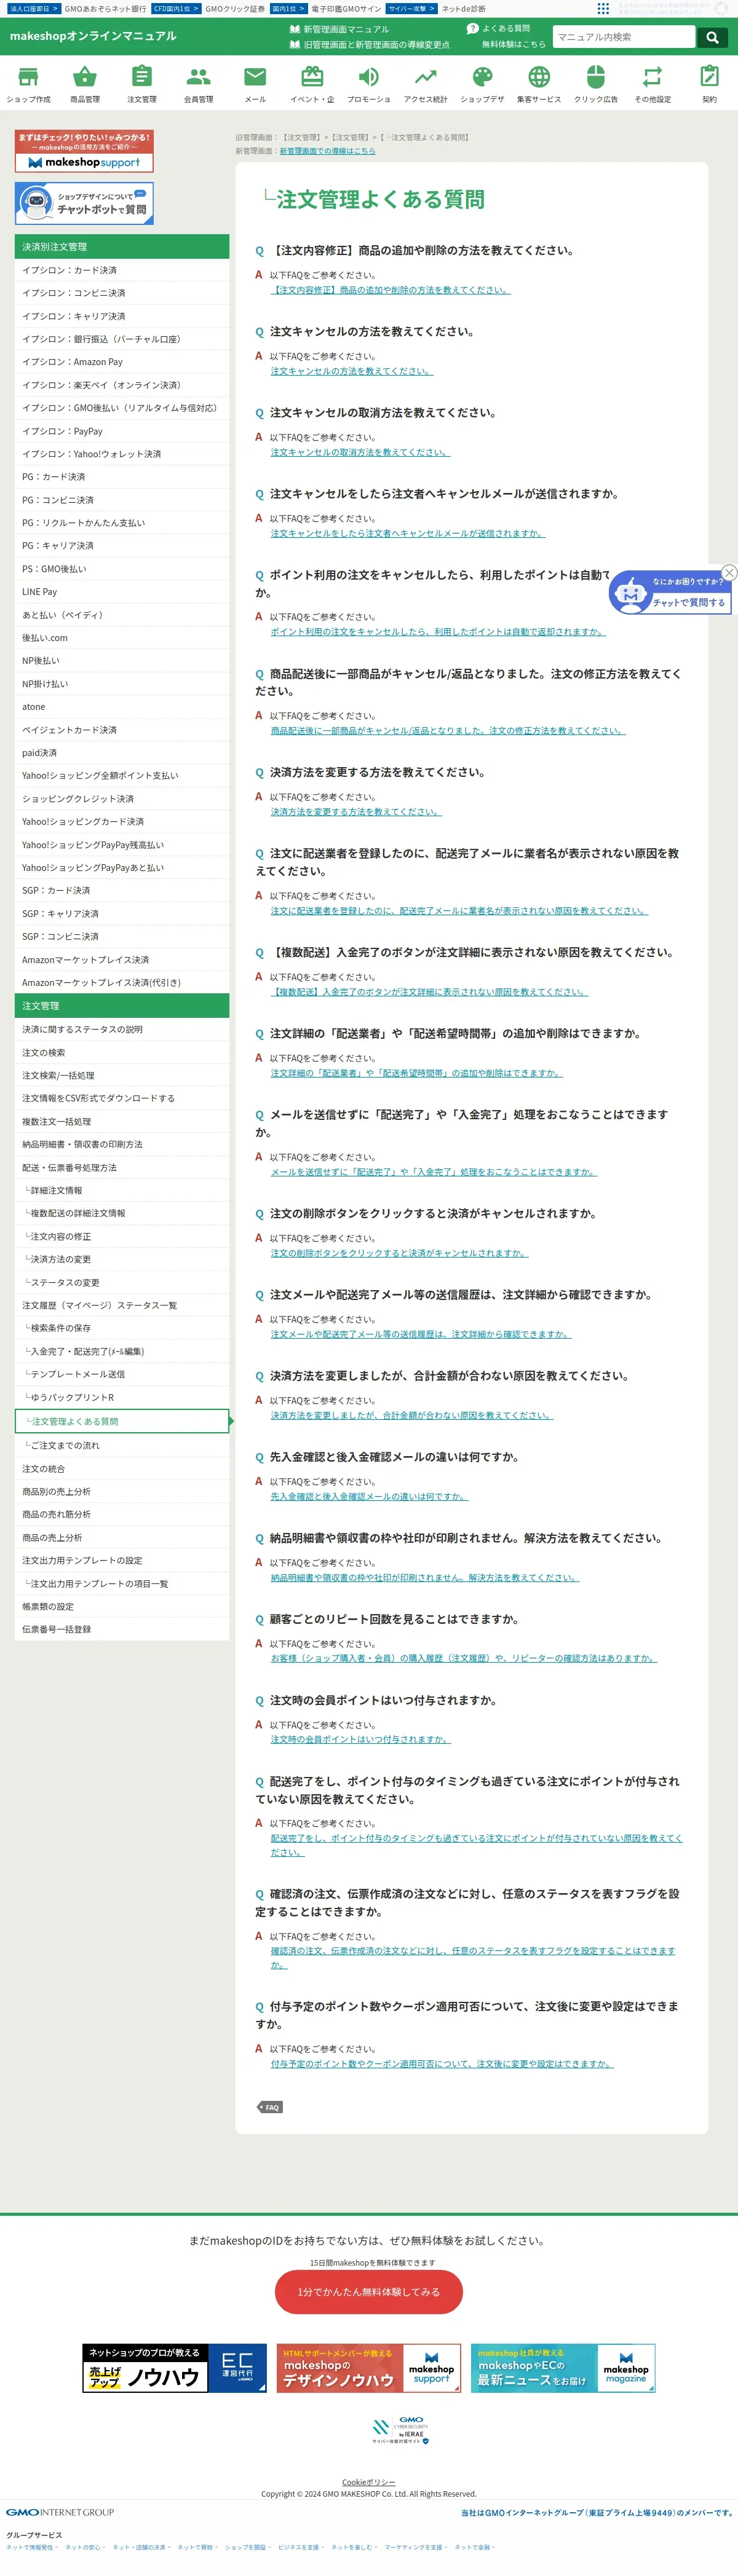Open the GMO apps grid icon
This screenshot has width=738, height=2576.
(603, 8)
